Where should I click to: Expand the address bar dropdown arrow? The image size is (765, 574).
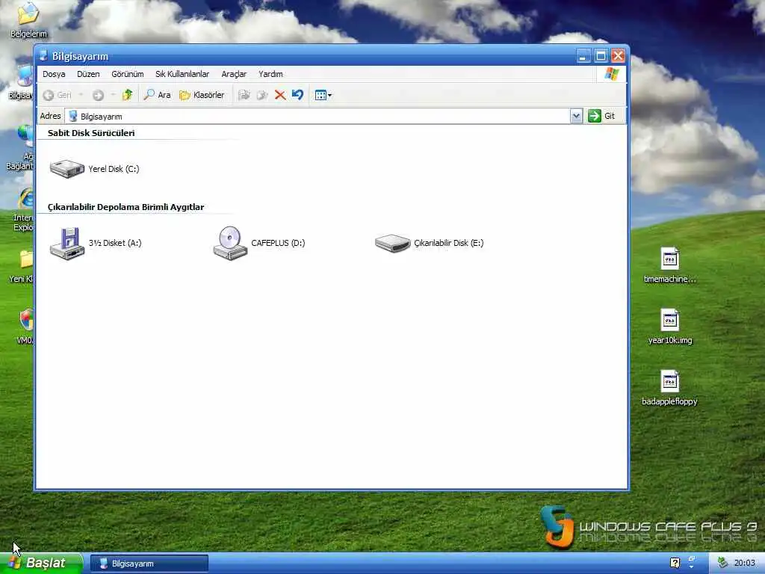(576, 116)
